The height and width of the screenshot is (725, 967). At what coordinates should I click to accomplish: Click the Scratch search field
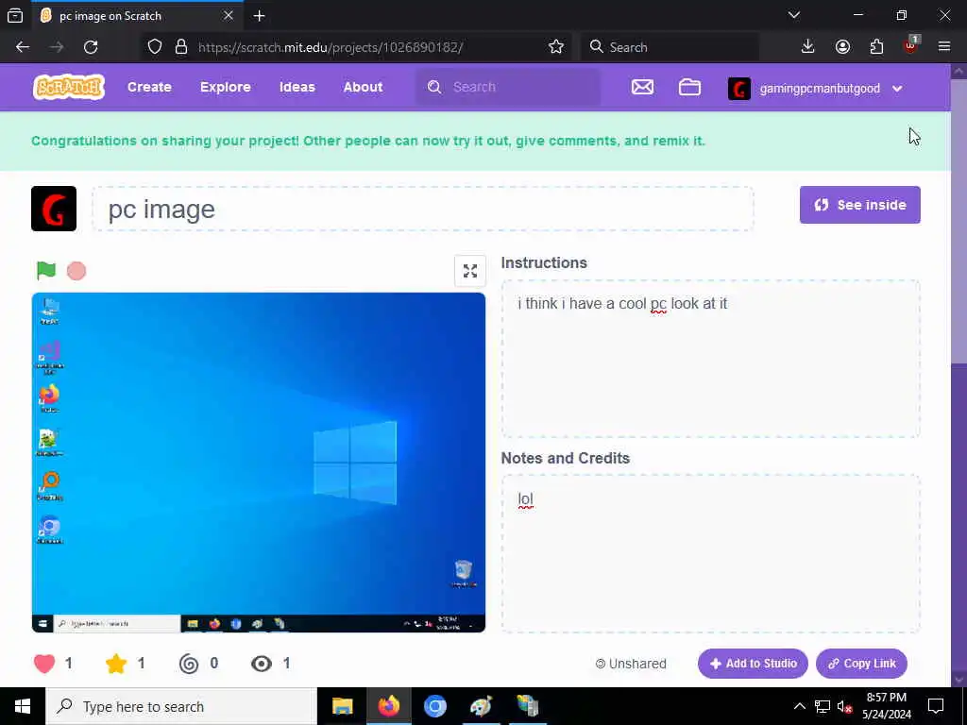(509, 87)
